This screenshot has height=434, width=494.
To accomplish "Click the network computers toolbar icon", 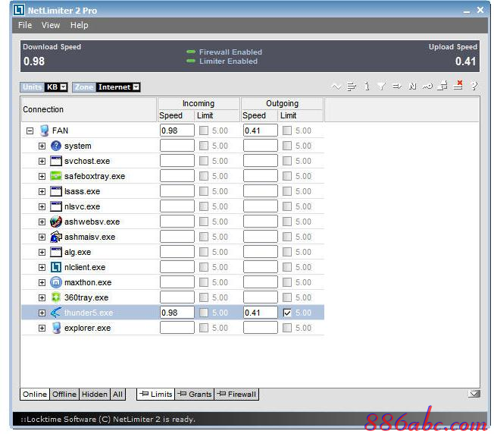I will (x=442, y=86).
